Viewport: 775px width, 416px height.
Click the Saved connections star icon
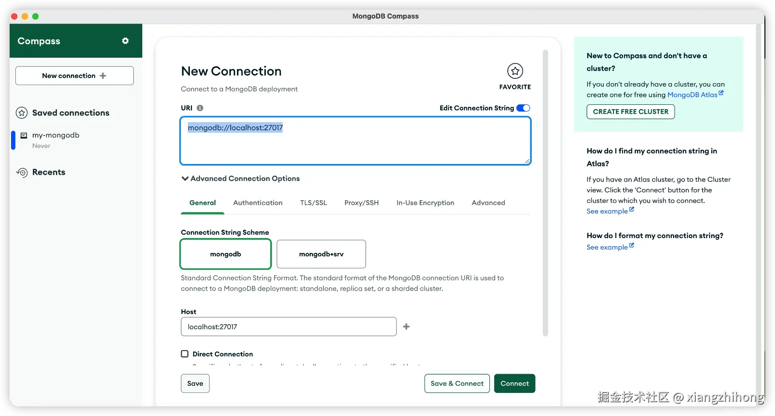22,113
